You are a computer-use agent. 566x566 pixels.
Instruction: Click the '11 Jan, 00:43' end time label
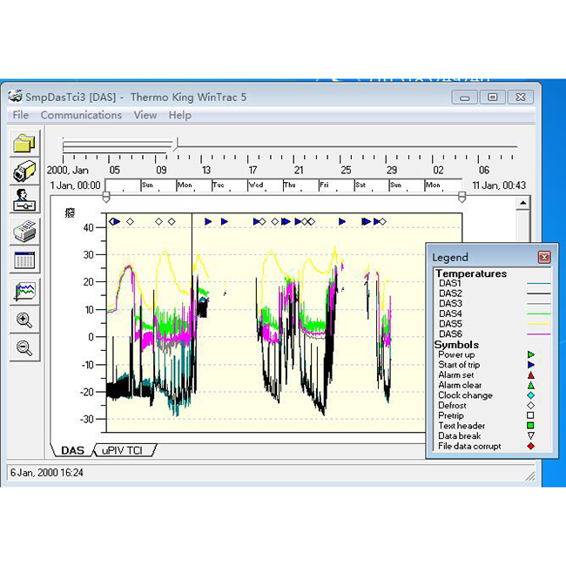499,185
